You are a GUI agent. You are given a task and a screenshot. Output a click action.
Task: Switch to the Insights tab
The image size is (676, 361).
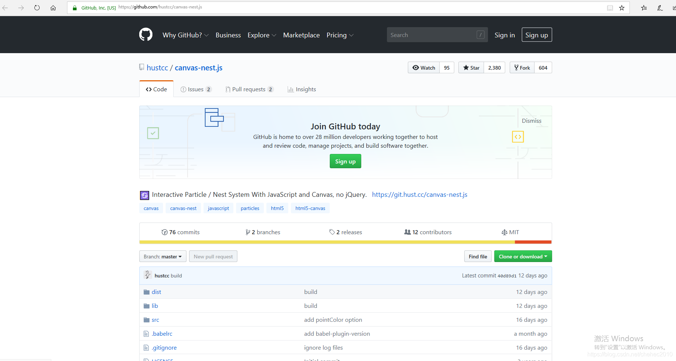click(302, 89)
